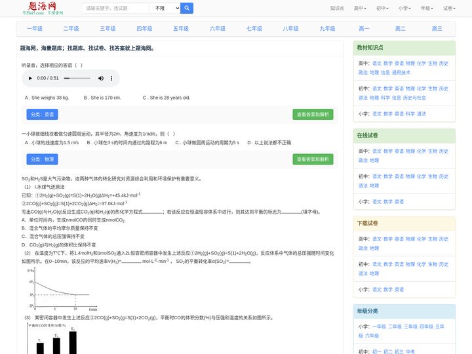Image resolution: width=472 pixels, height=354 pixels.
Task: View answer for the physics circular motion question
Action: pyautogui.click(x=313, y=159)
